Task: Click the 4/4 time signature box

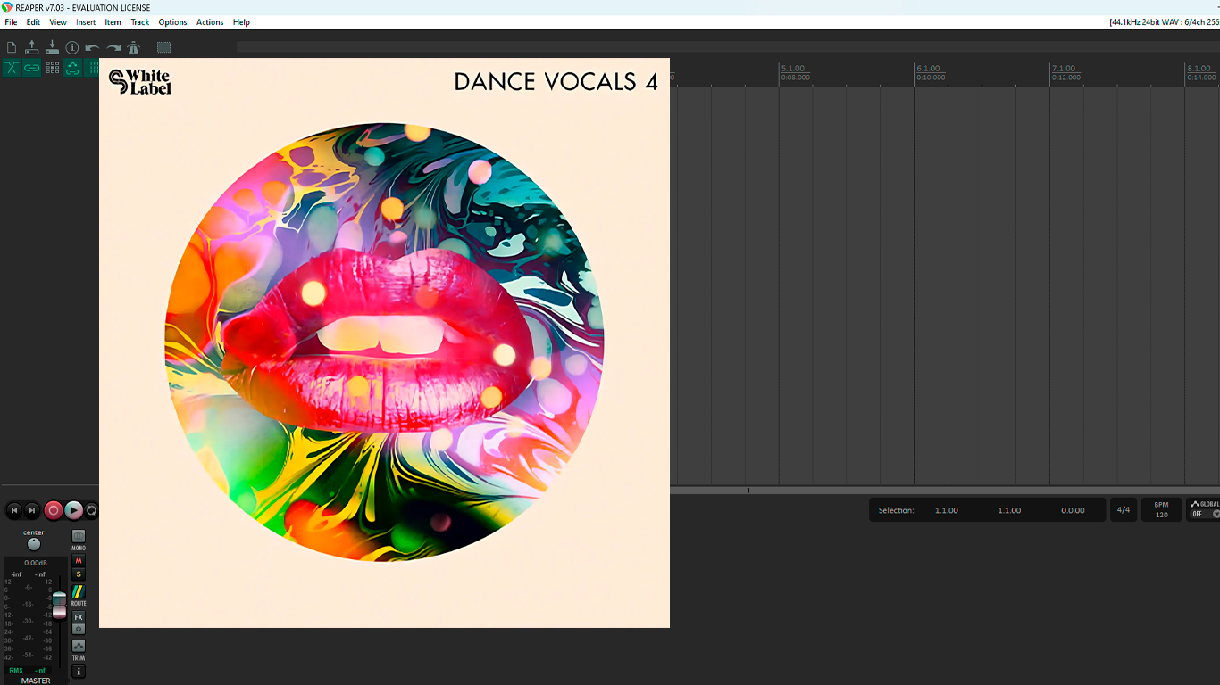Action: 1124,510
